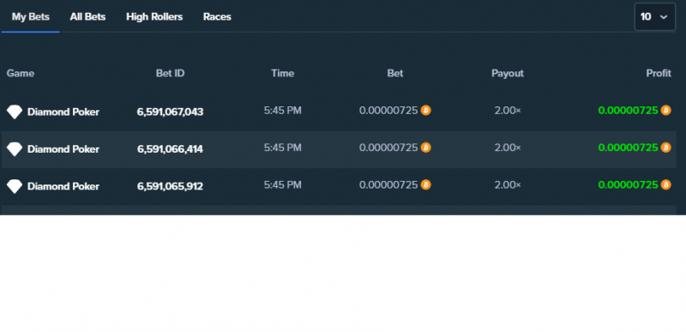Open the All Bets tab
The height and width of the screenshot is (332, 686).
pyautogui.click(x=87, y=17)
